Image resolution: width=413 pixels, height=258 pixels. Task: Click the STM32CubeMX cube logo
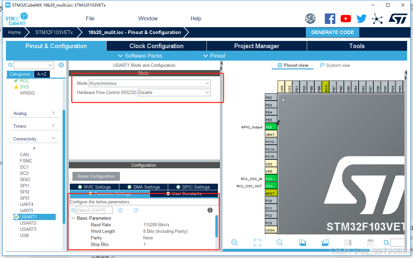(17, 19)
